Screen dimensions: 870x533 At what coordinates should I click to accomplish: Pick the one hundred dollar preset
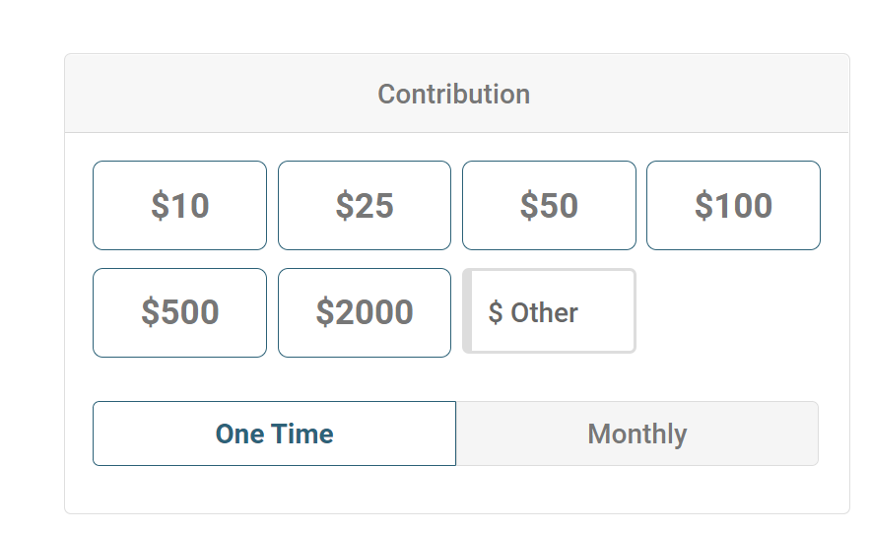click(x=733, y=205)
